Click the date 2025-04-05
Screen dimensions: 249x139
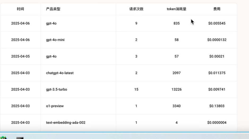pyautogui.click(x=20, y=56)
